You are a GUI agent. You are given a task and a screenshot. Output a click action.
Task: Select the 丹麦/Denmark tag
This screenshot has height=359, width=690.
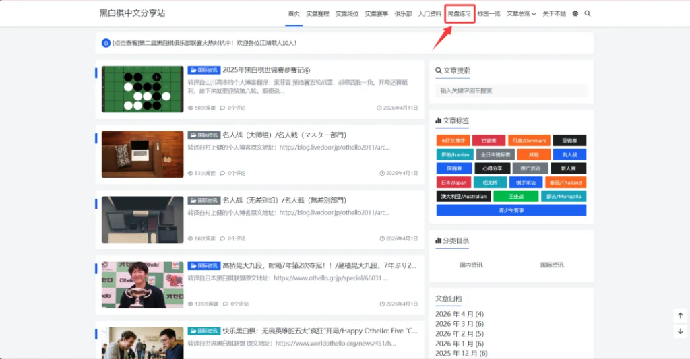(530, 141)
